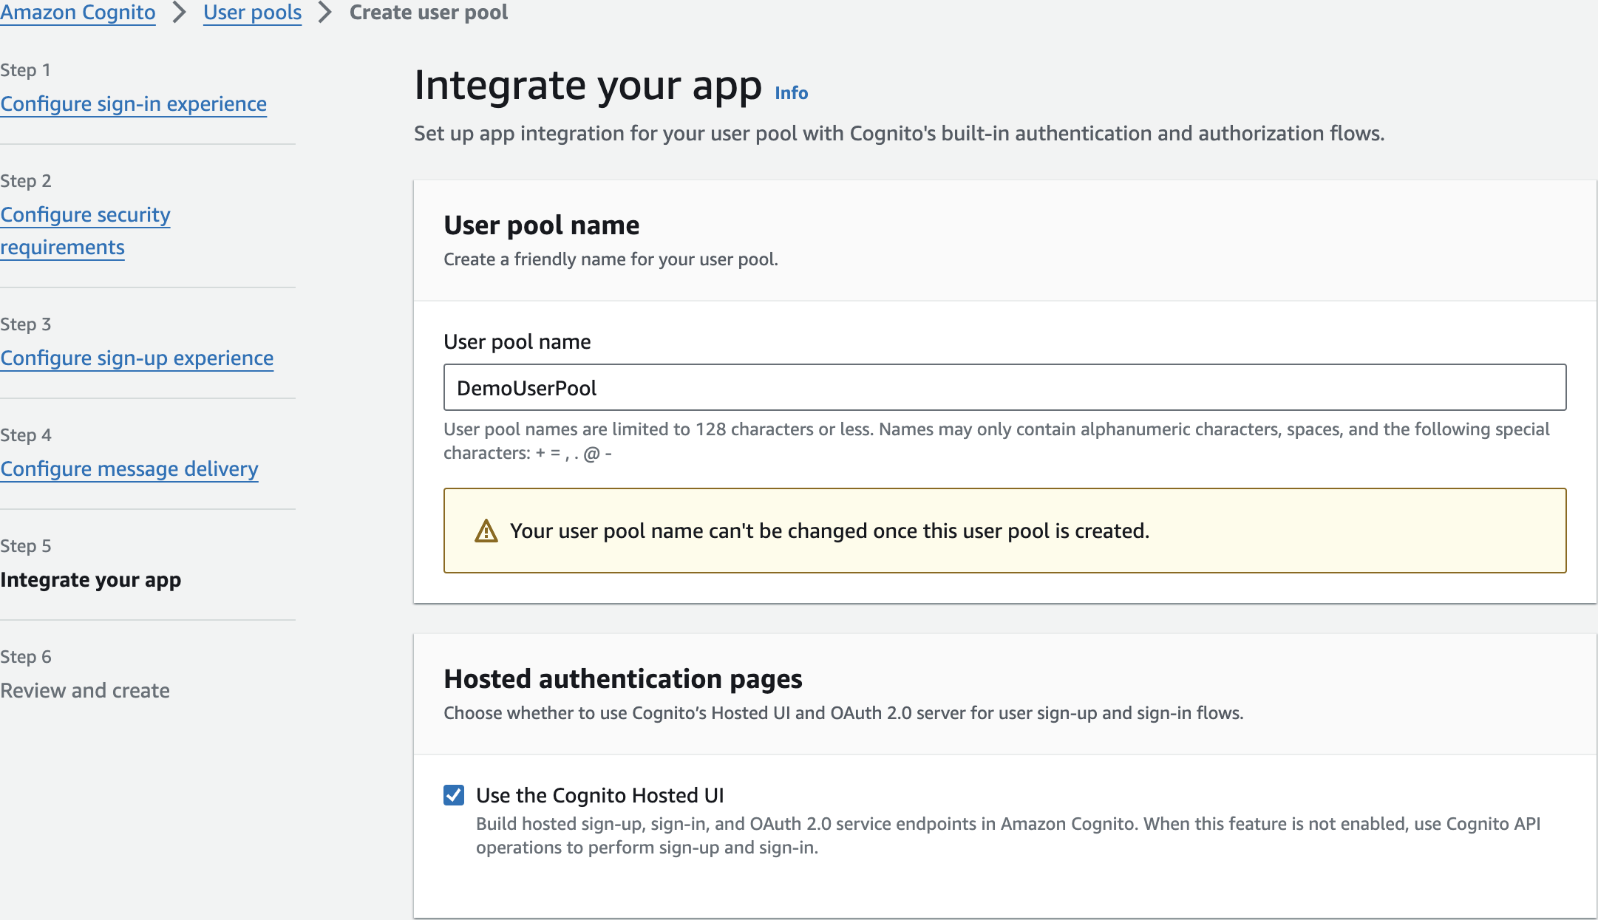Click breadcrumb chevron after Amazon Cognito
Viewport: 1598px width, 920px height.
(179, 13)
